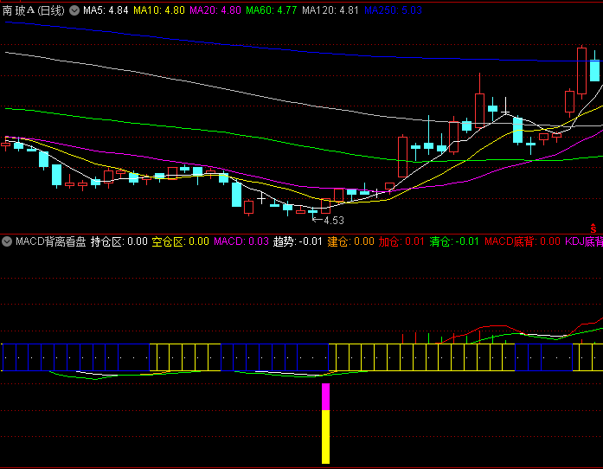The width and height of the screenshot is (603, 469).
Task: Select the 南玻A (日线) chart title
Action: point(35,10)
